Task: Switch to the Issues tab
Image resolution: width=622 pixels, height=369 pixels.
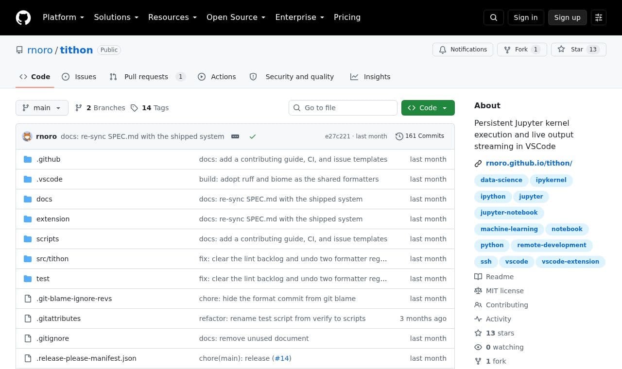Action: point(79,77)
